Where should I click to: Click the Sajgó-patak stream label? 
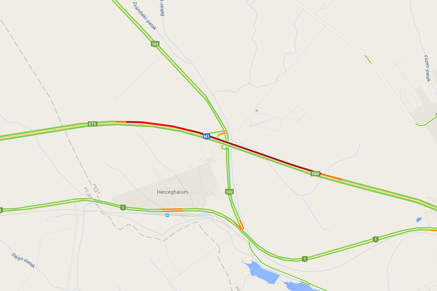pos(24,260)
